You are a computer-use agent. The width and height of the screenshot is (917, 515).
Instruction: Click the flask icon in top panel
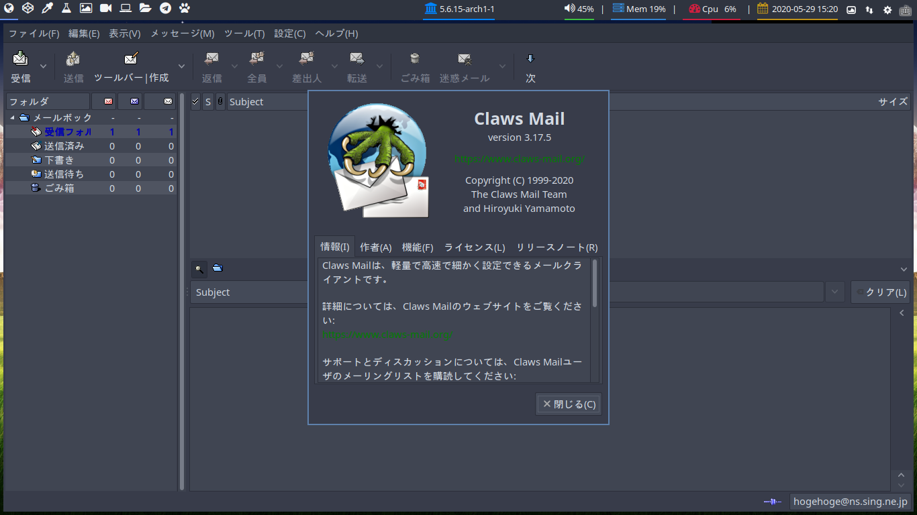(66, 8)
